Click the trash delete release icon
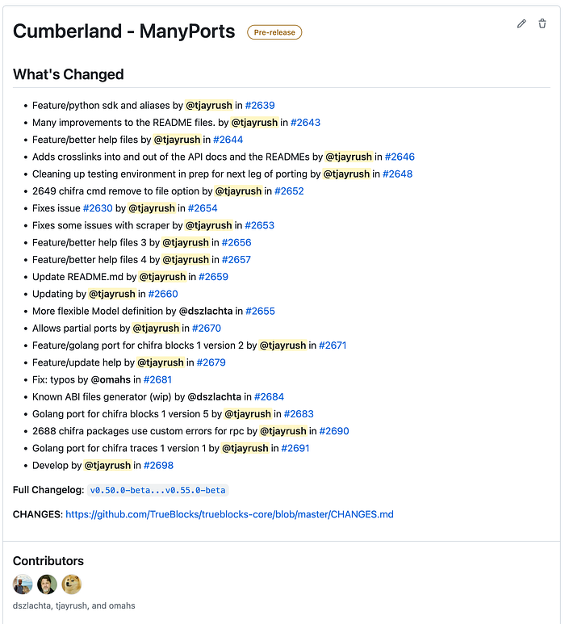This screenshot has height=624, width=565. point(542,24)
